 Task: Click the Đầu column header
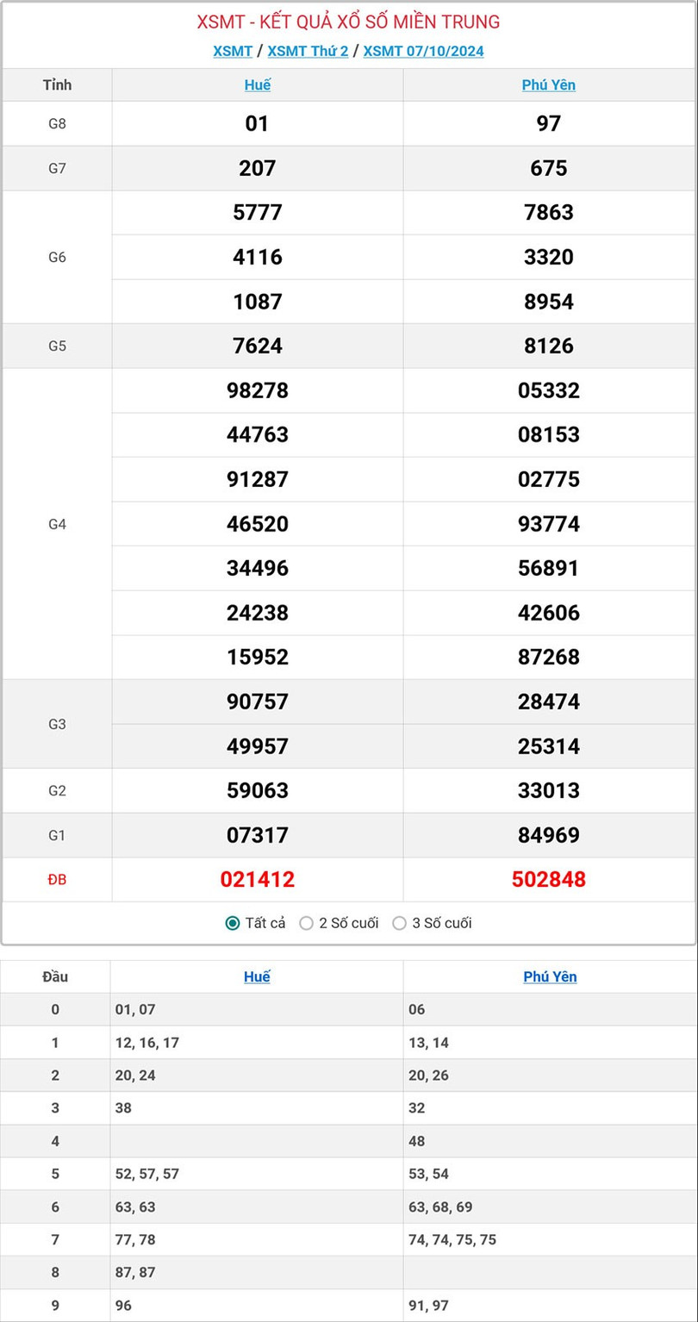point(55,976)
